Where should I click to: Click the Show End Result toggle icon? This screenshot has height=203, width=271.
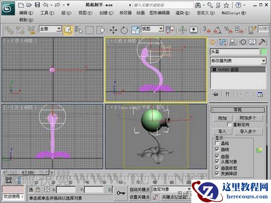pos(228,94)
